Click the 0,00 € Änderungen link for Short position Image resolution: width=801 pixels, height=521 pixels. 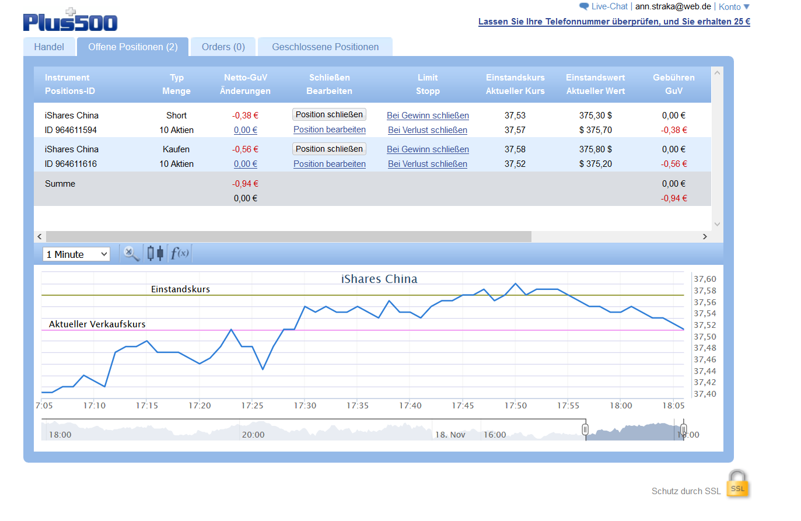[x=246, y=130]
